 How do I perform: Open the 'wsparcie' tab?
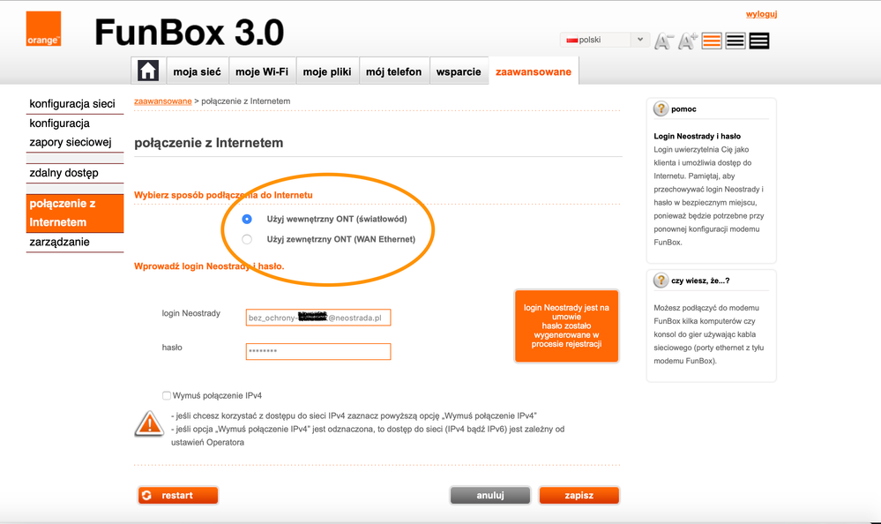459,71
